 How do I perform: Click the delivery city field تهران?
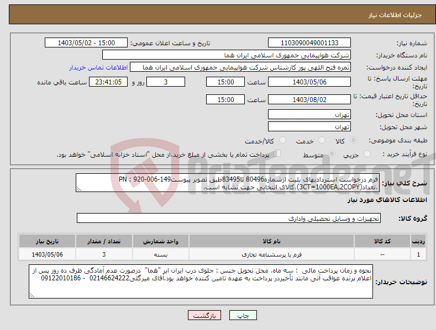pyautogui.click(x=309, y=127)
